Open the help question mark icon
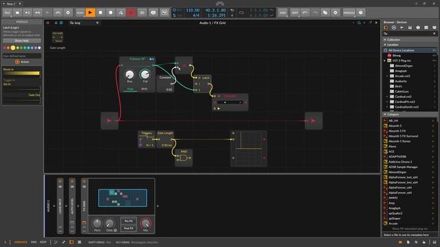The image size is (440, 247). 361,12
